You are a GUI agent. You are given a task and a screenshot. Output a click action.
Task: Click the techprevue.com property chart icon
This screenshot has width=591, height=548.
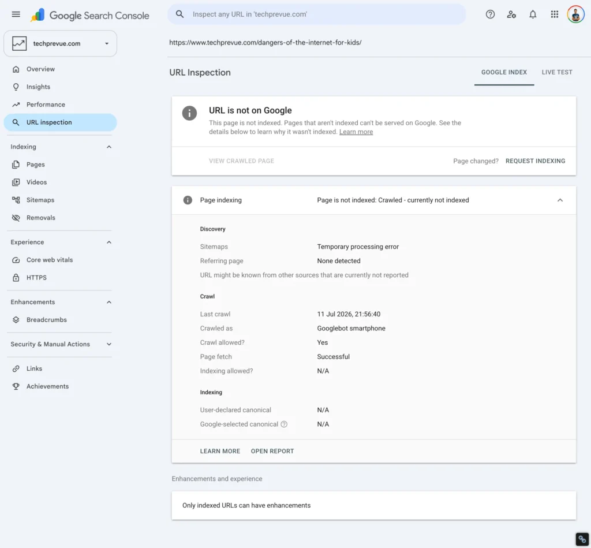[19, 43]
